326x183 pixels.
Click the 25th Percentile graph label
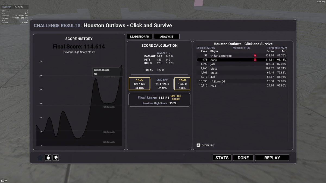109,142
